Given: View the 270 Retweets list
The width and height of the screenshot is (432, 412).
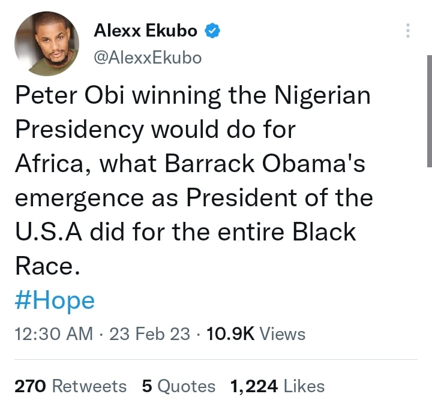Looking at the screenshot, I should (71, 386).
